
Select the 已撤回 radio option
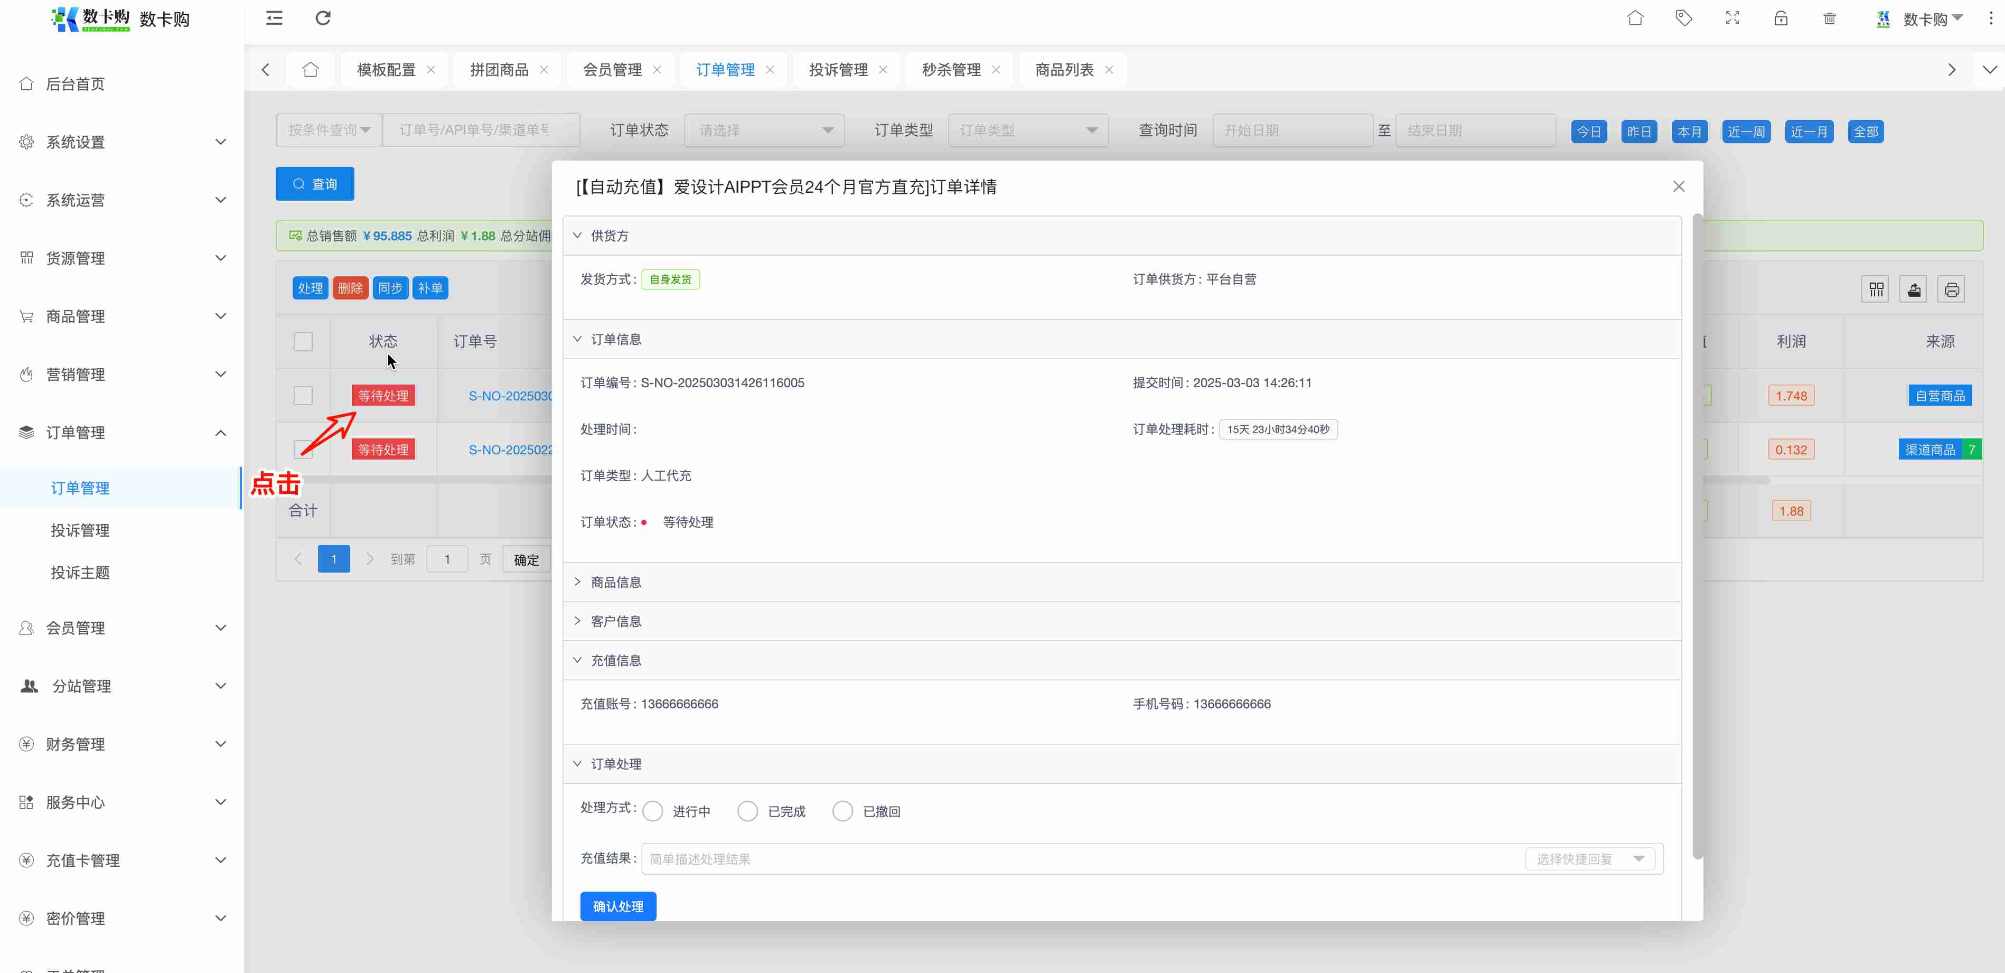point(842,811)
